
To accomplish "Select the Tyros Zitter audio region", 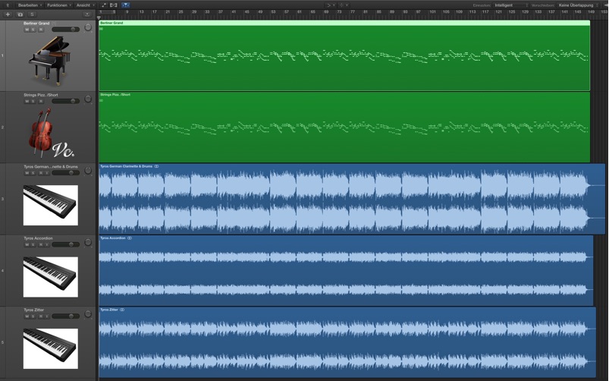I will tap(347, 342).
